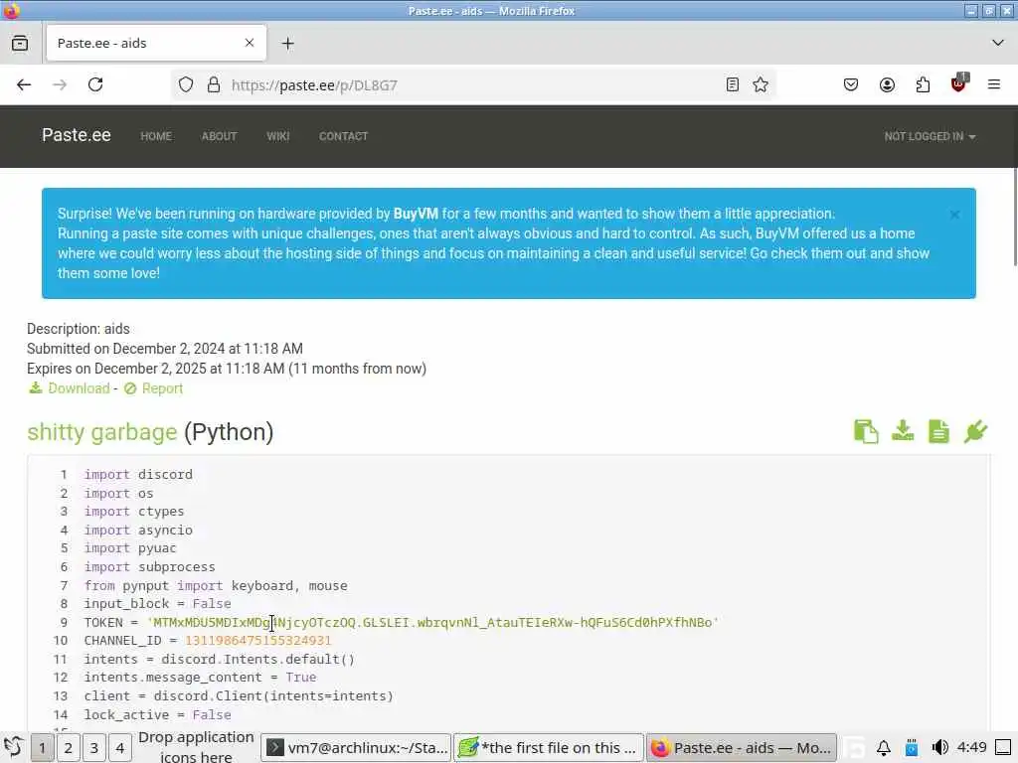Show tracking protection shield info
This screenshot has width=1018, height=763.
186,85
